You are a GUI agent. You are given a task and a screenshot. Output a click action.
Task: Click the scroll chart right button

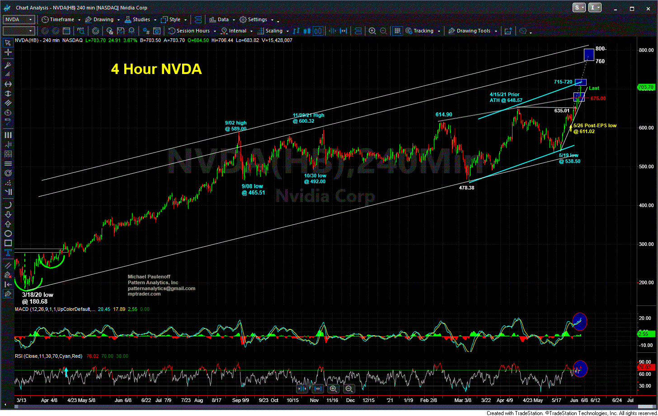pyautogui.click(x=318, y=388)
